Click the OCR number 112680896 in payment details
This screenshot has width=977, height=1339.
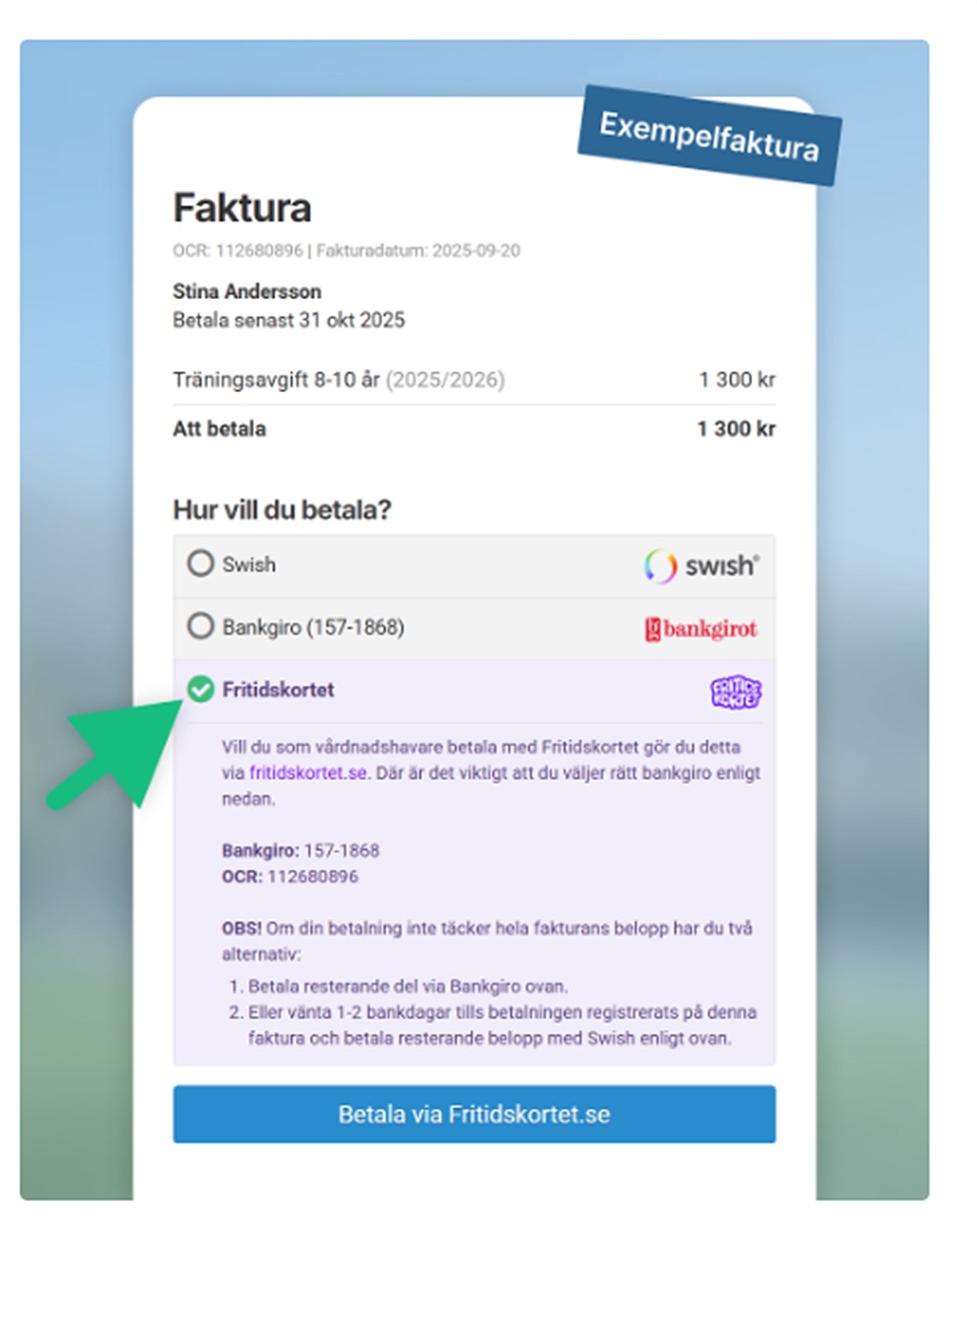(313, 877)
